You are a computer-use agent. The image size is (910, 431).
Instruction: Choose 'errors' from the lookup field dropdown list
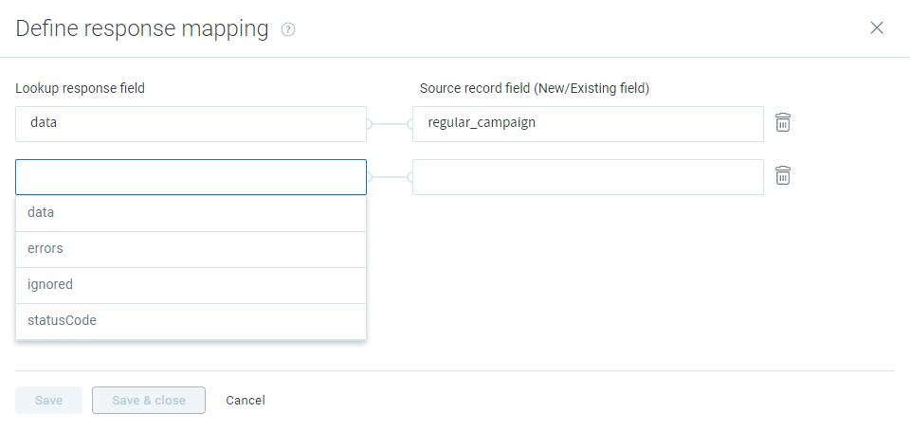[x=191, y=249]
